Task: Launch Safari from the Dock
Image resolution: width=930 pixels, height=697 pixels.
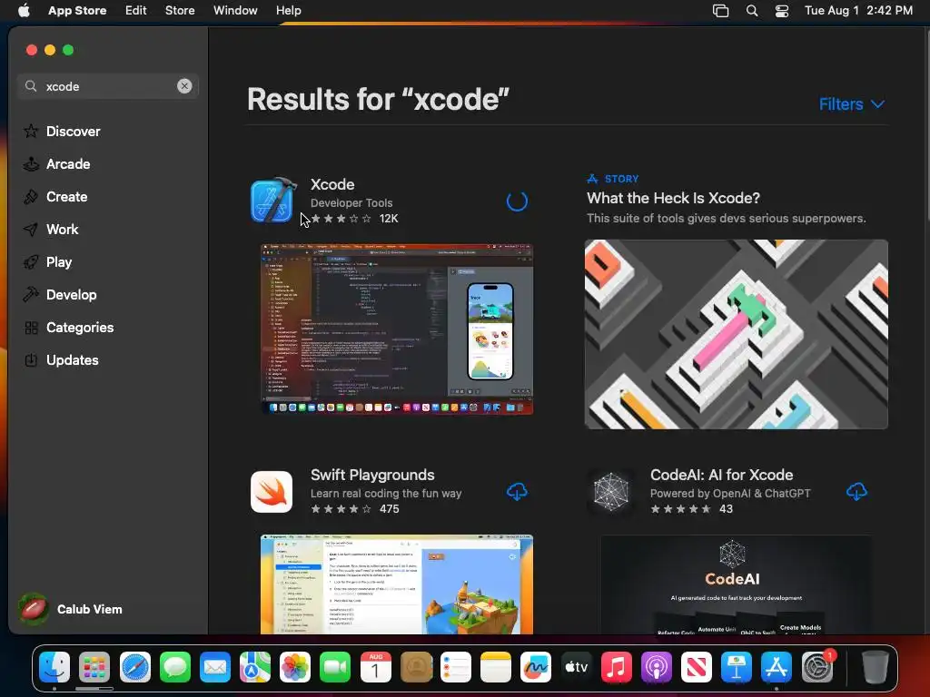Action: tap(135, 667)
